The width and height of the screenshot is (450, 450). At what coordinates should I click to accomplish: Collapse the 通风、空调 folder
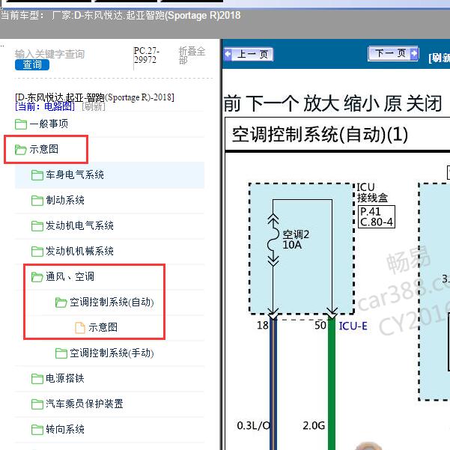click(x=70, y=276)
